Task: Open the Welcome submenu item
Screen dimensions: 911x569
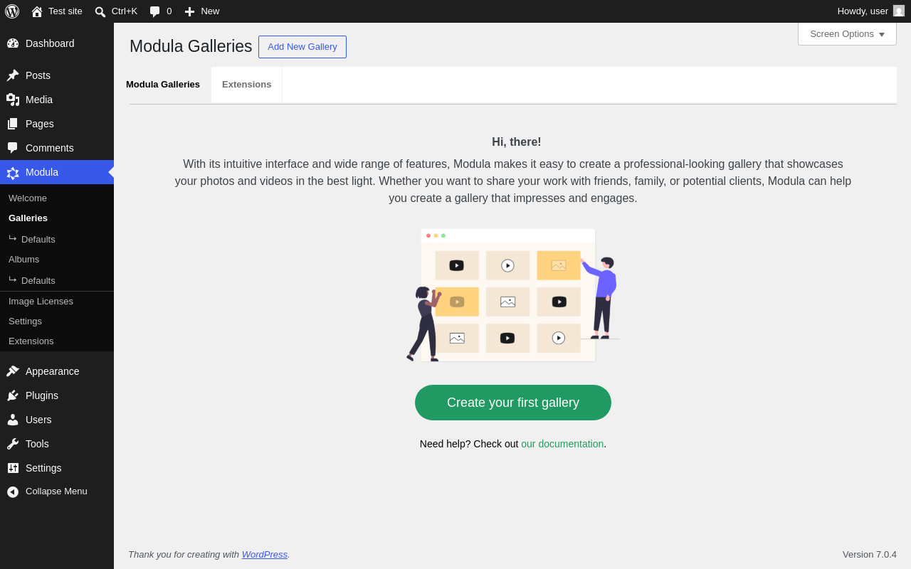Action: tap(28, 198)
